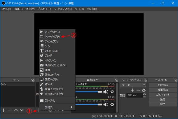Click the OBS logo in title bar
The height and width of the screenshot is (119, 178).
[x=4, y=3]
